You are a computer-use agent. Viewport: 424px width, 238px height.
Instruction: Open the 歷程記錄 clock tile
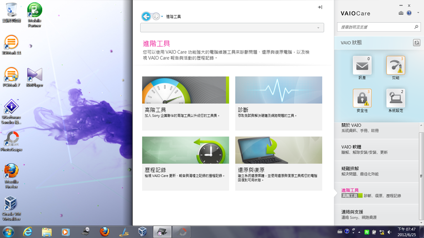click(x=185, y=164)
